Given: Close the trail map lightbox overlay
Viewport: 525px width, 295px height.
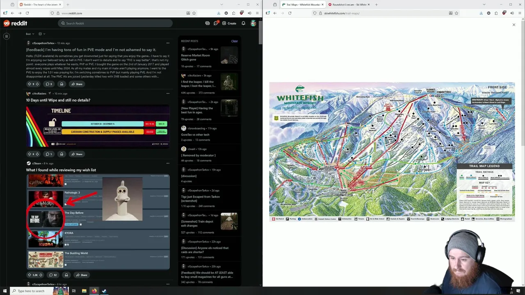Looking at the screenshot, I should coord(514,25).
